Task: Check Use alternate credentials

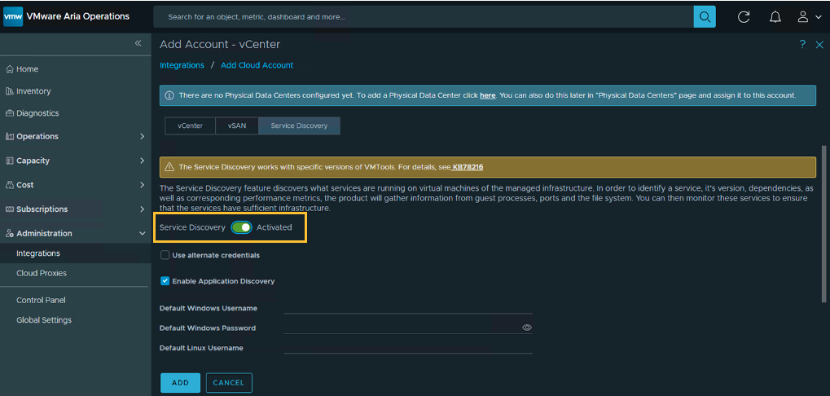Action: pos(165,255)
